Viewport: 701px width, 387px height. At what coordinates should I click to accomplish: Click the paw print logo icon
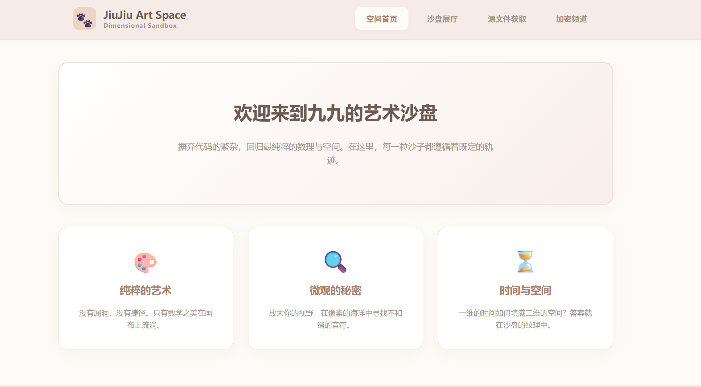pyautogui.click(x=84, y=19)
